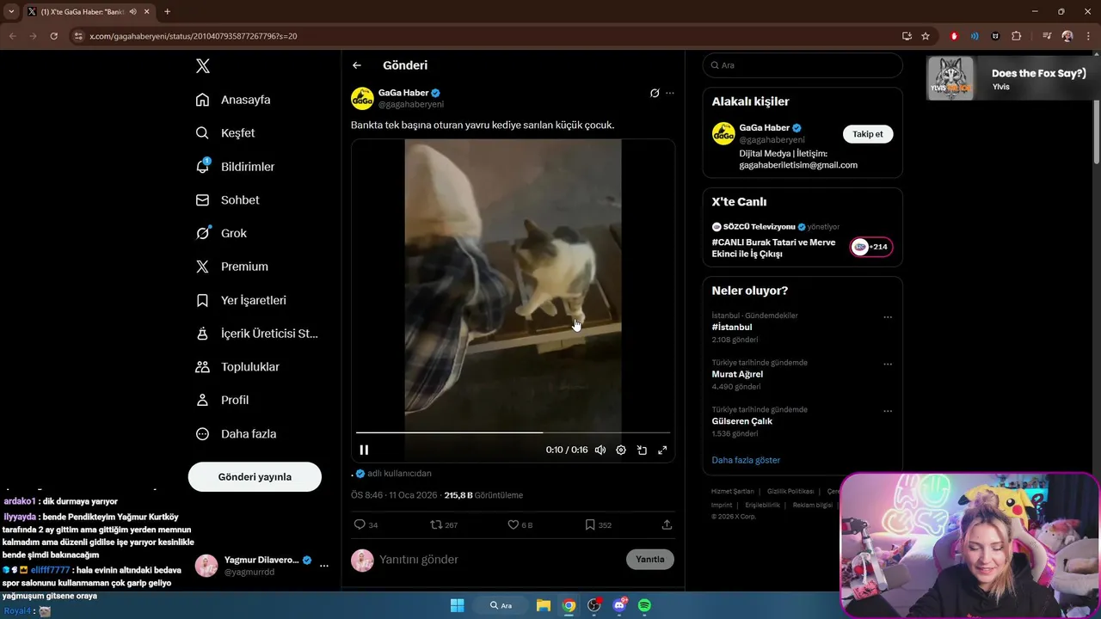1101x619 pixels.
Task: Seek on the video progress bar
Action: tap(513, 432)
